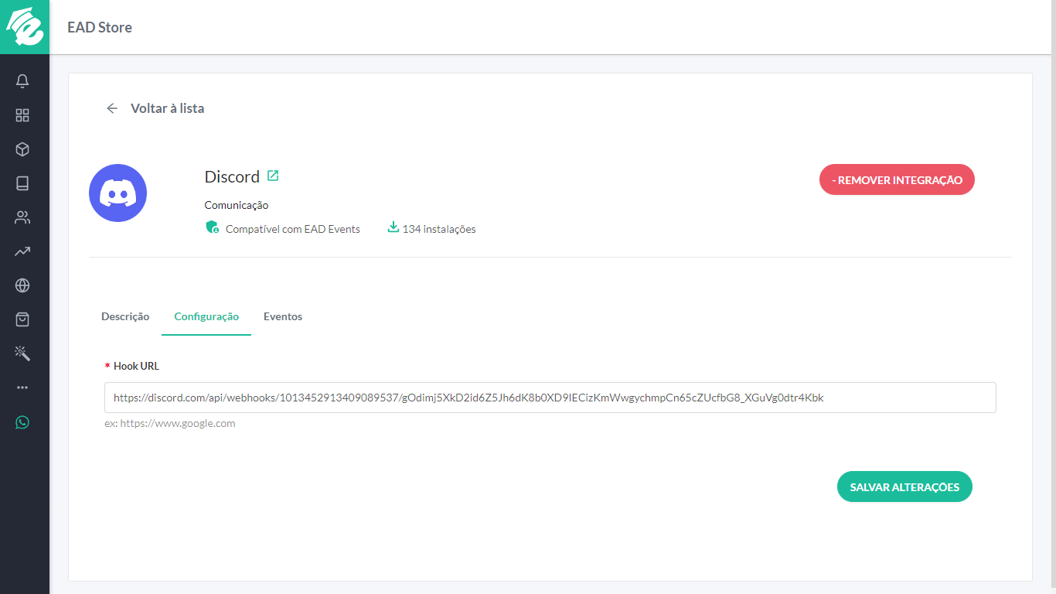
Task: Select the Configuração tab
Action: click(x=206, y=316)
